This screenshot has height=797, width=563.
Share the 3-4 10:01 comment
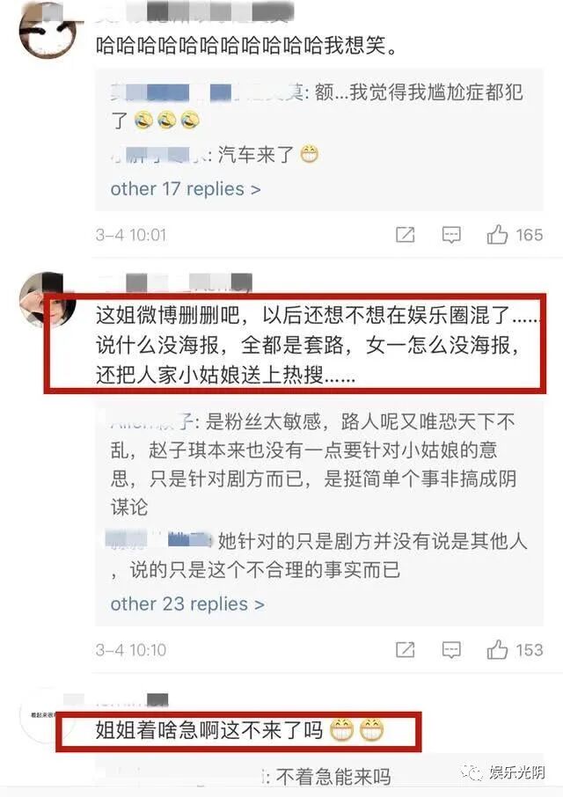(405, 235)
